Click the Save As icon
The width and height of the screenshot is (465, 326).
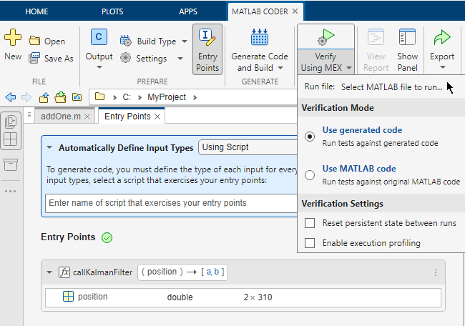[x=34, y=59]
